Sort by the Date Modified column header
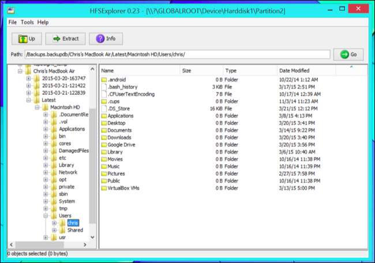375x263 pixels. 306,71
